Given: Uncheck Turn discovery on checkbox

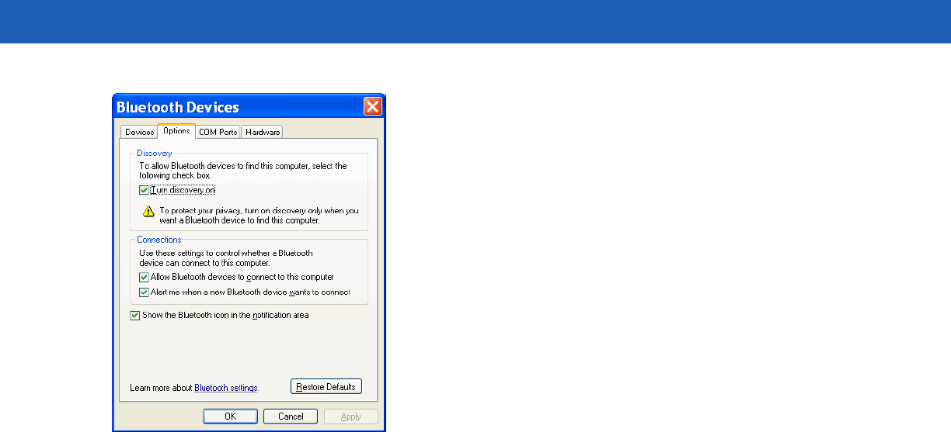Looking at the screenshot, I should pos(144,190).
